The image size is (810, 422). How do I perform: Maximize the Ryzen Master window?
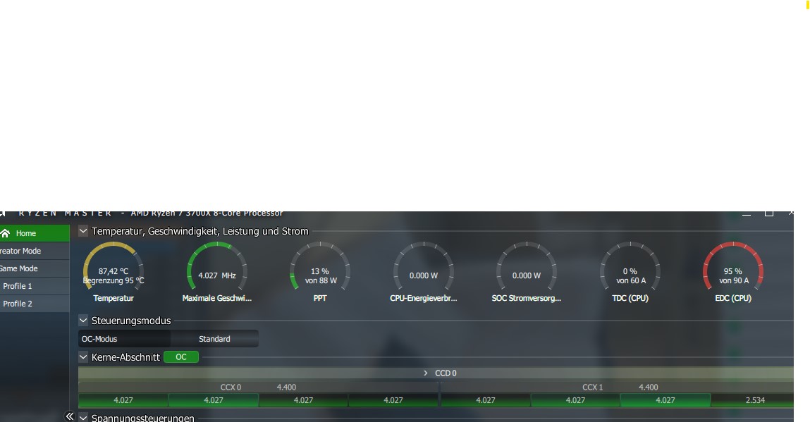point(769,213)
